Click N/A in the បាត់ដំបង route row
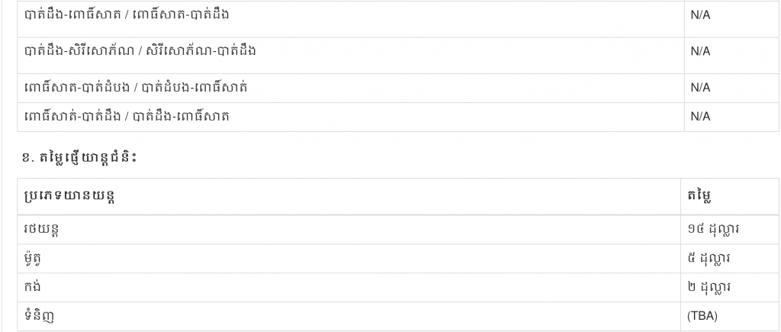781x332 pixels. click(x=700, y=88)
